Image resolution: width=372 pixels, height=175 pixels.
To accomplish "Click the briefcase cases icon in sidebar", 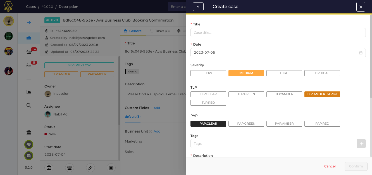I will (x=28, y=38).
